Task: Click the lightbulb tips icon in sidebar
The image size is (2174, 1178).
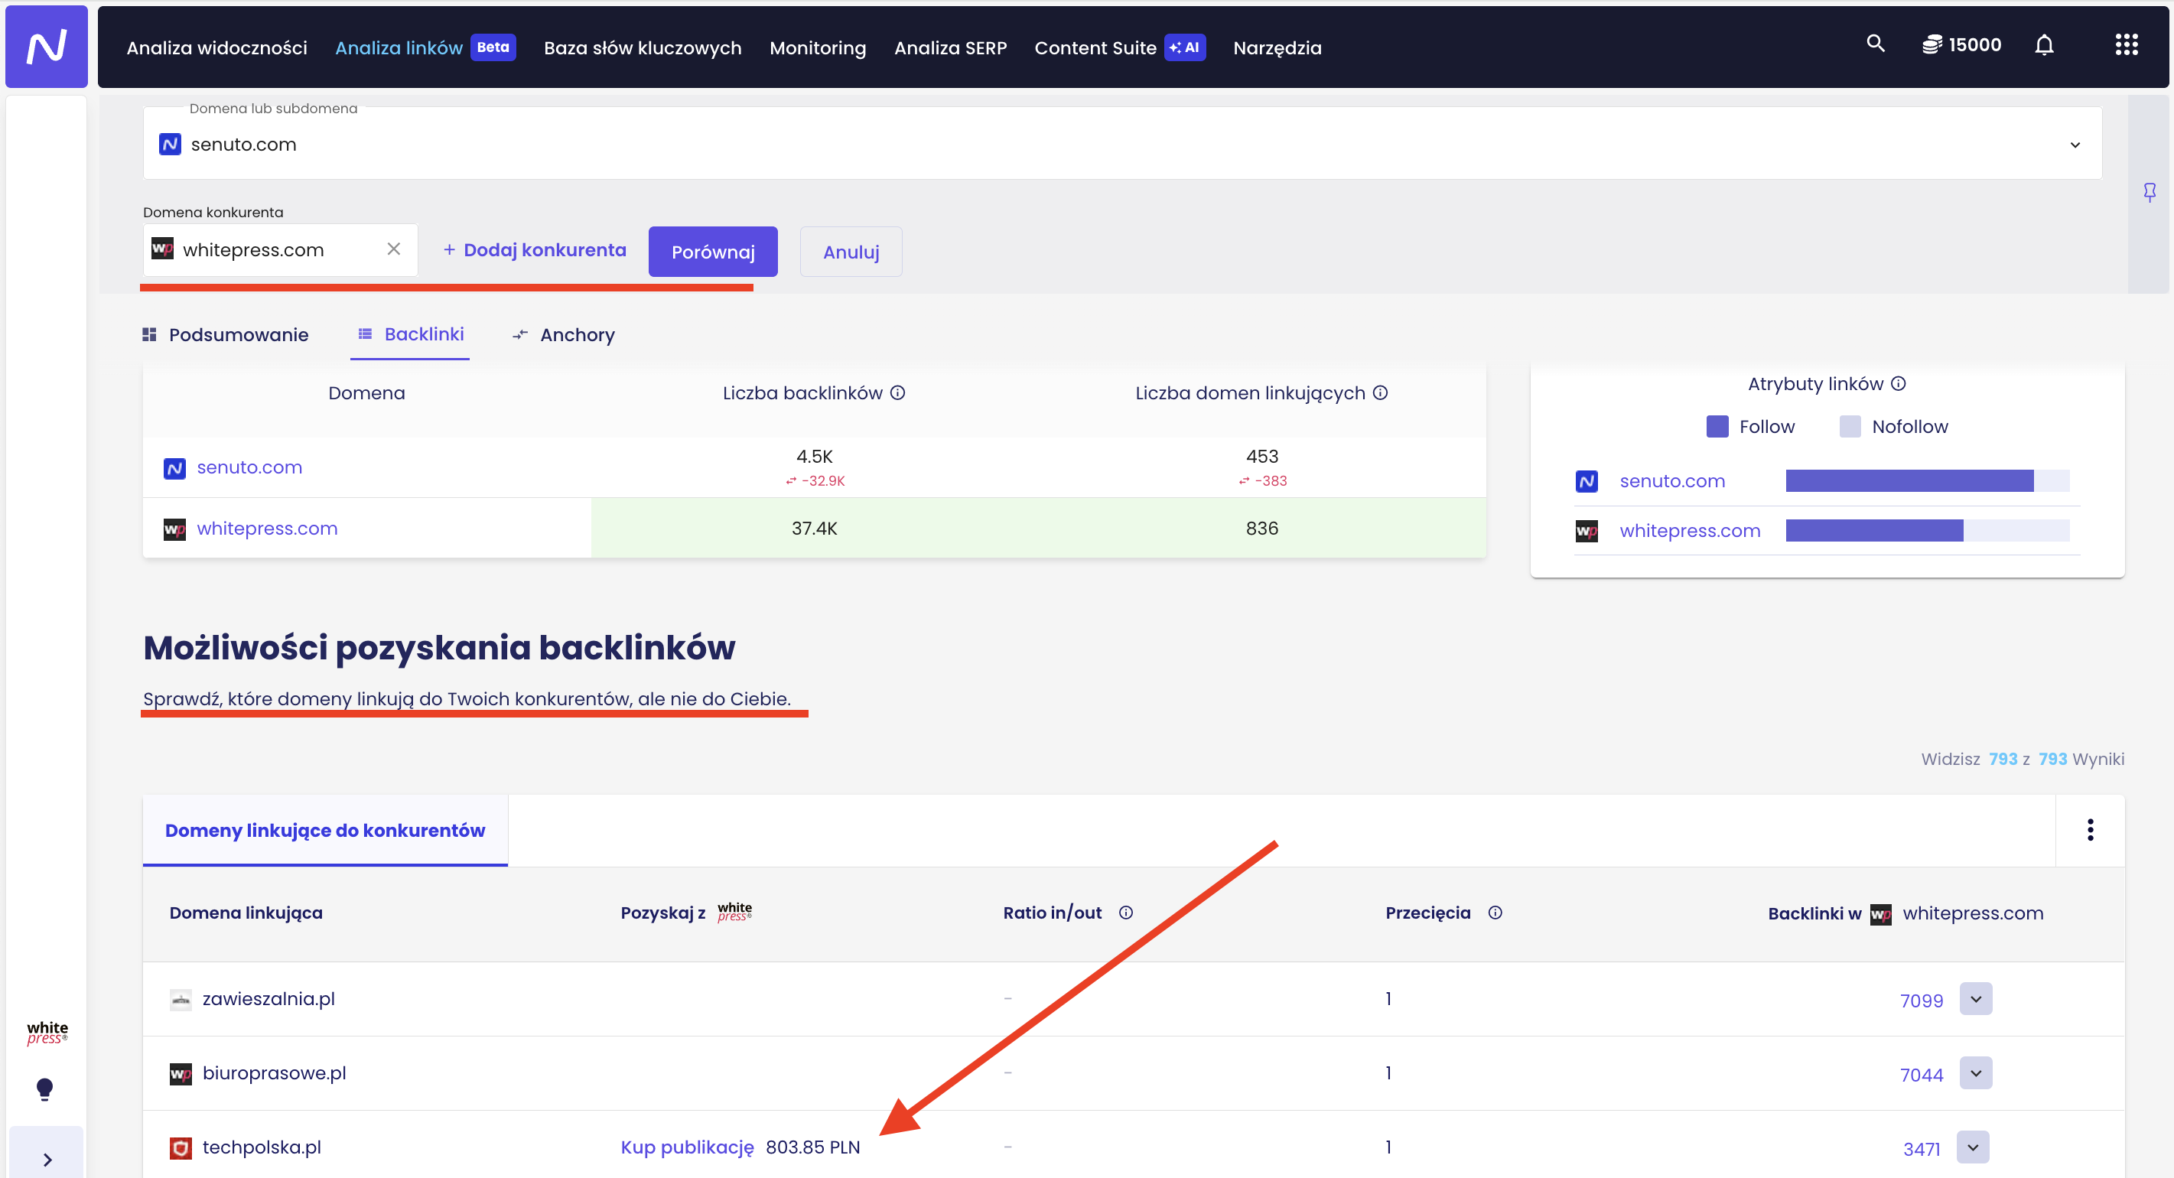Action: point(46,1089)
